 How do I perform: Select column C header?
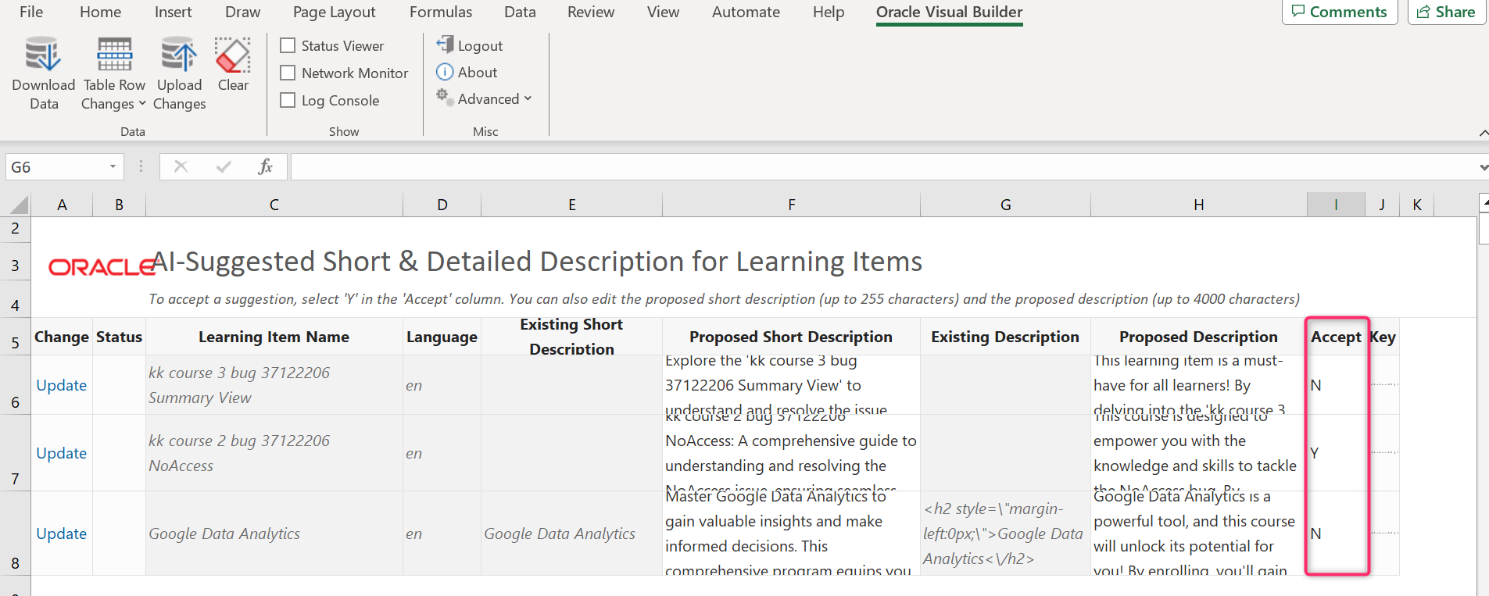tap(274, 205)
